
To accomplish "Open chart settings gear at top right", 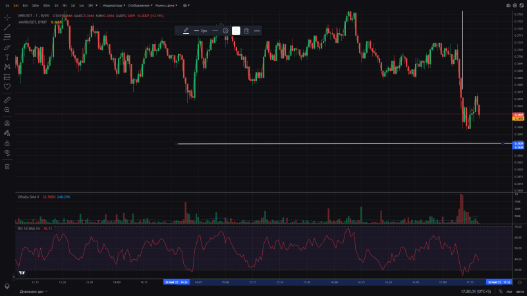I will pos(515,5).
